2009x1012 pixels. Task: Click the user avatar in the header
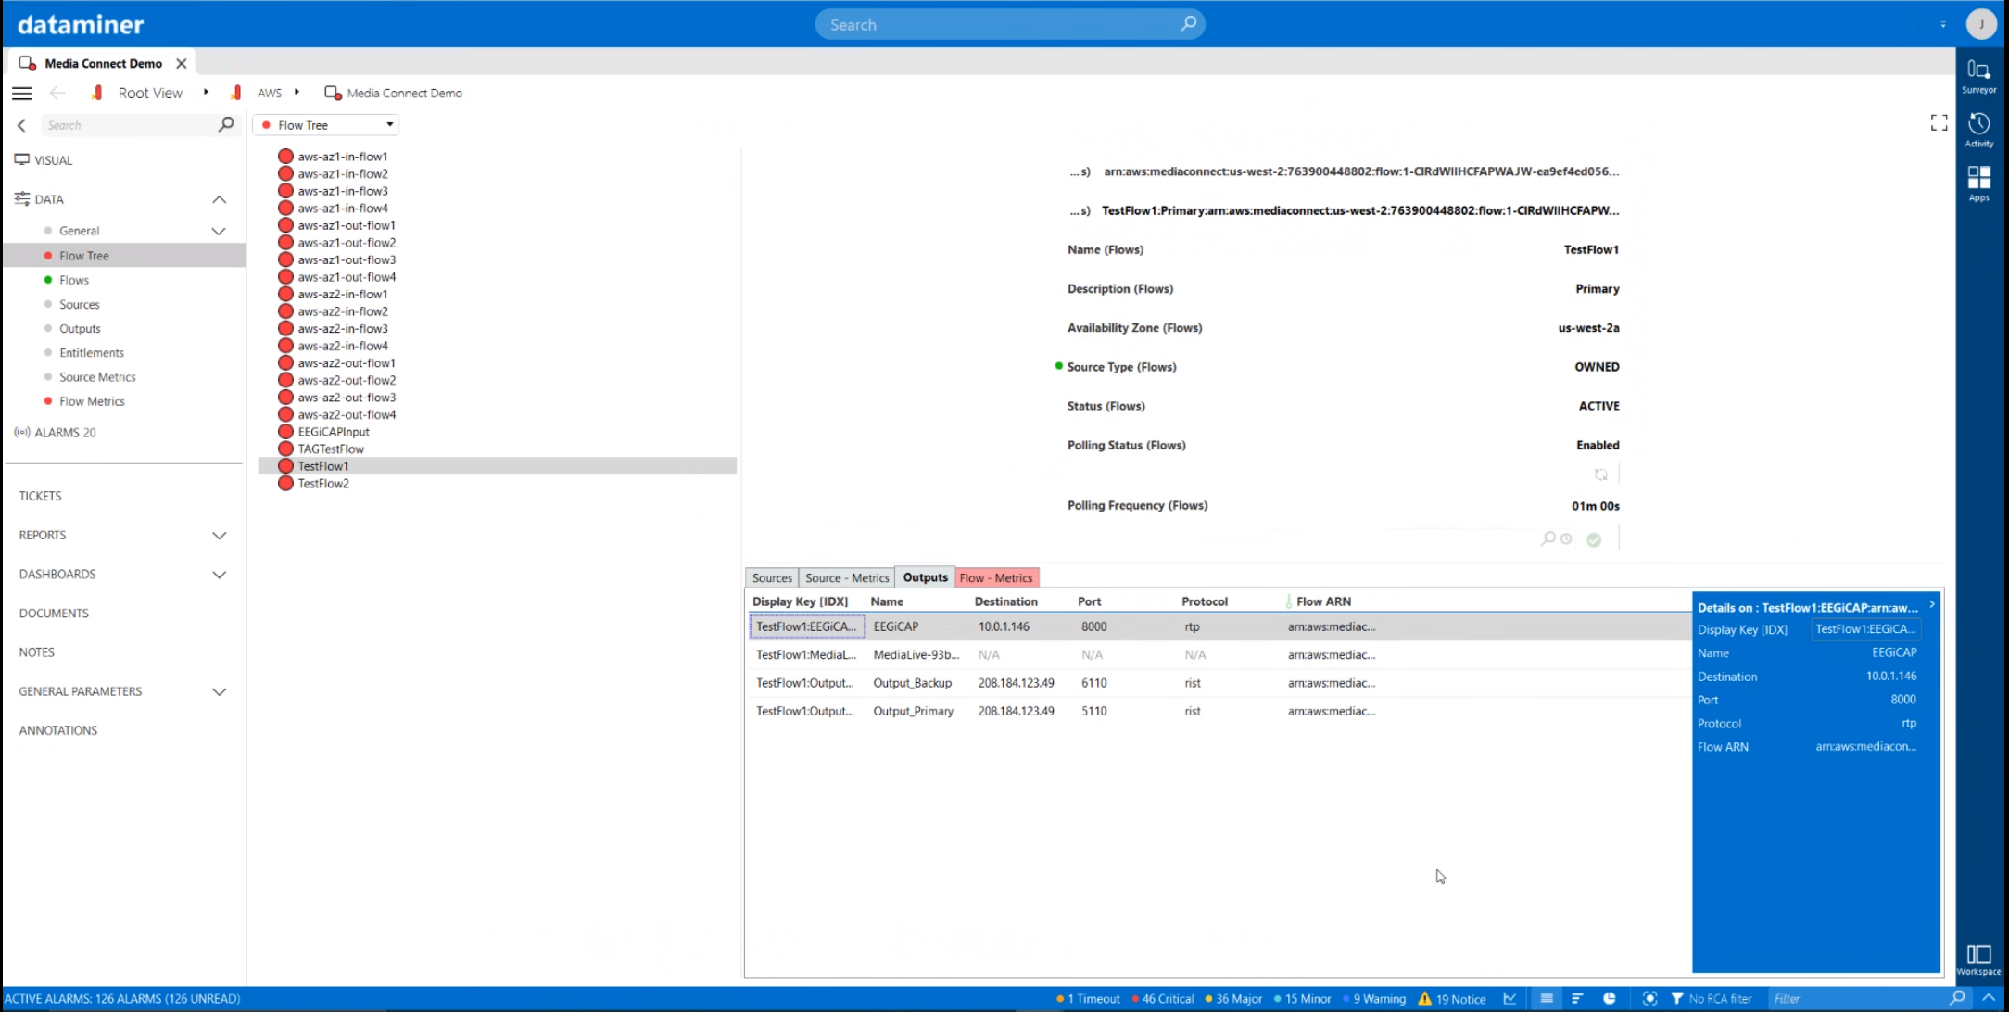[x=1981, y=24]
